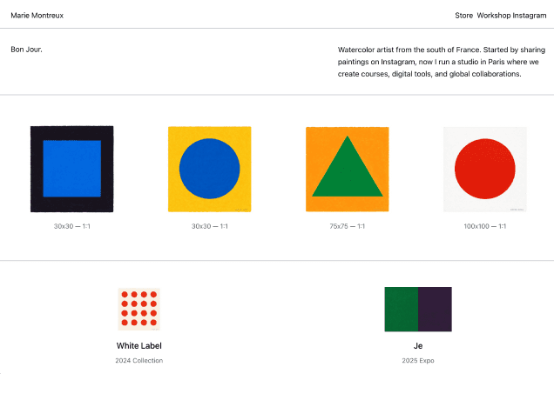Click the 75x75 — 1:1 size label

347,226
